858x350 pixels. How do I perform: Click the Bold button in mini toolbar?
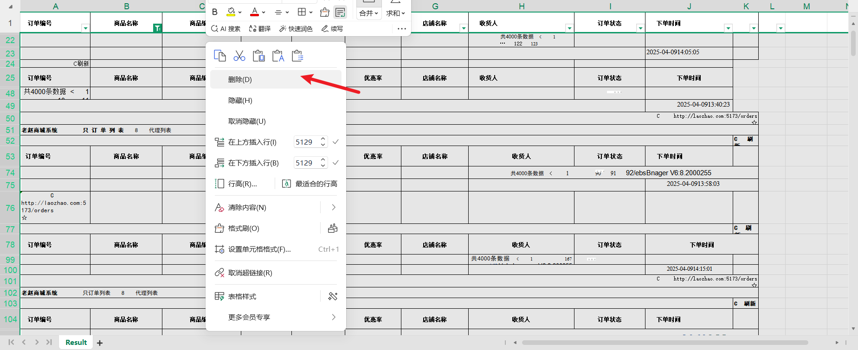coord(215,12)
